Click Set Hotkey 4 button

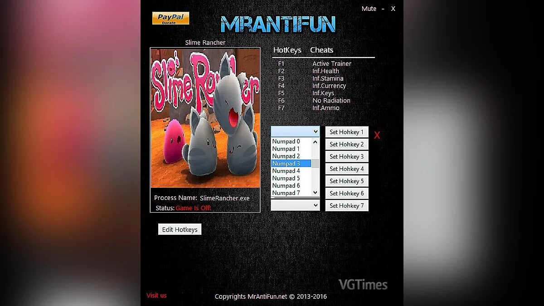click(347, 169)
